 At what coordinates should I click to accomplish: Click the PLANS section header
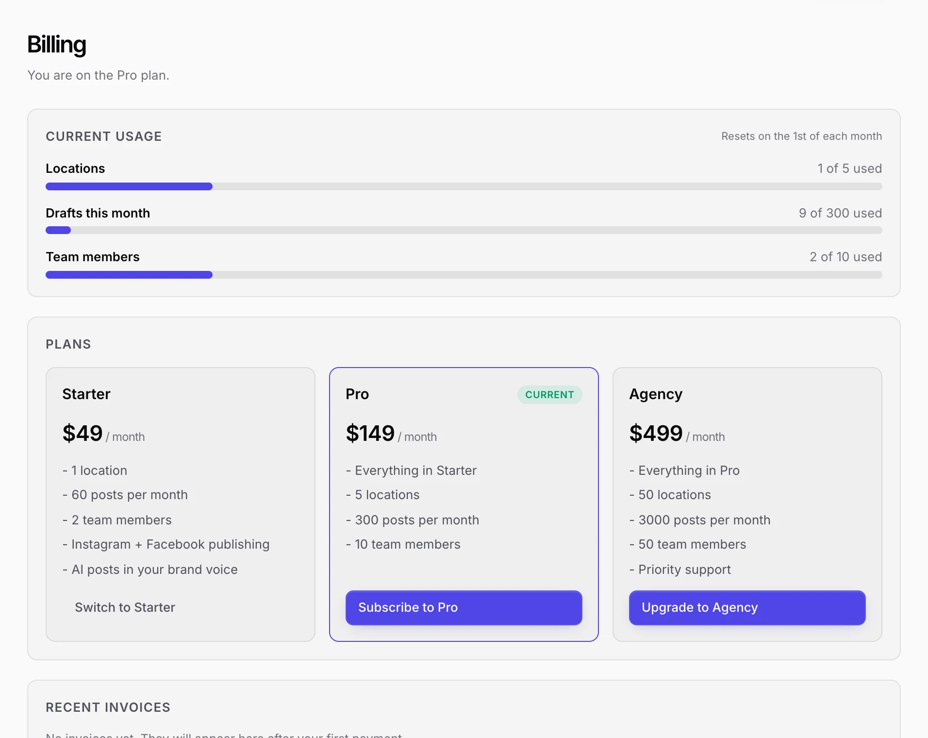tap(68, 344)
